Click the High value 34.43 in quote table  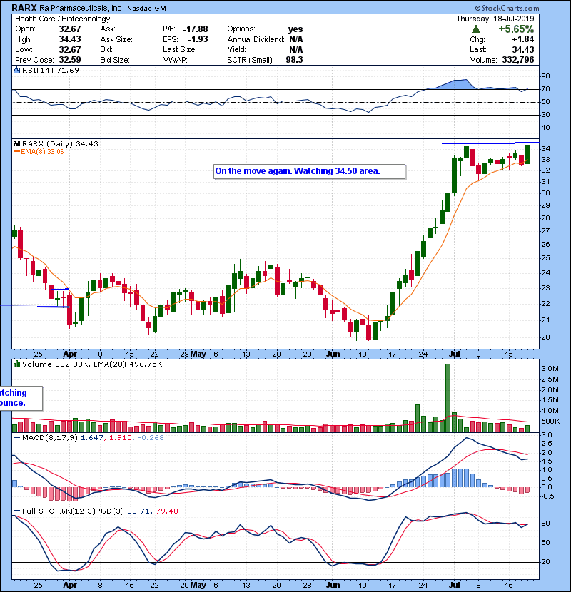[x=70, y=39]
